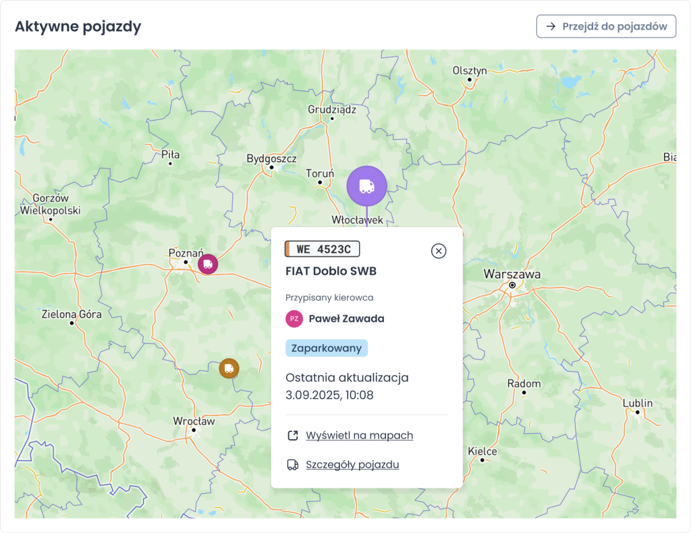Select the magenta truck marker near Poznań
The width and height of the screenshot is (691, 533).
coord(208,264)
